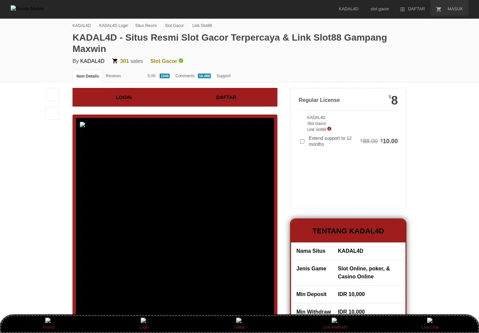The image size is (479, 333).
Task: Click the Login icon in bottom bar
Action: 143,320
